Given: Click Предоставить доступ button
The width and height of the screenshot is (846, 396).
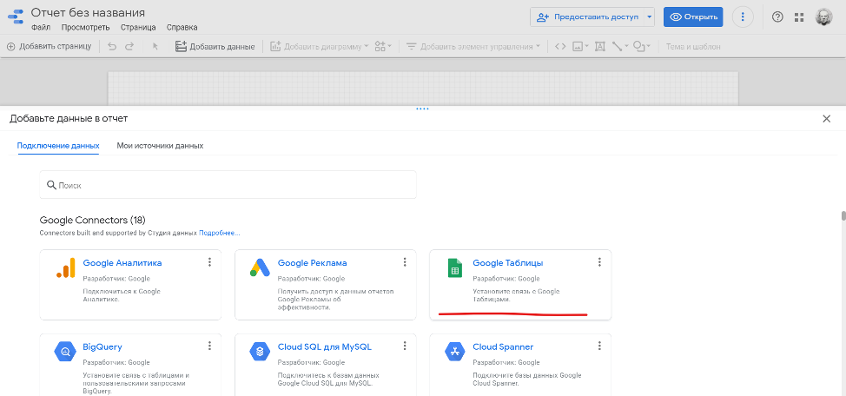Looking at the screenshot, I should click(587, 16).
